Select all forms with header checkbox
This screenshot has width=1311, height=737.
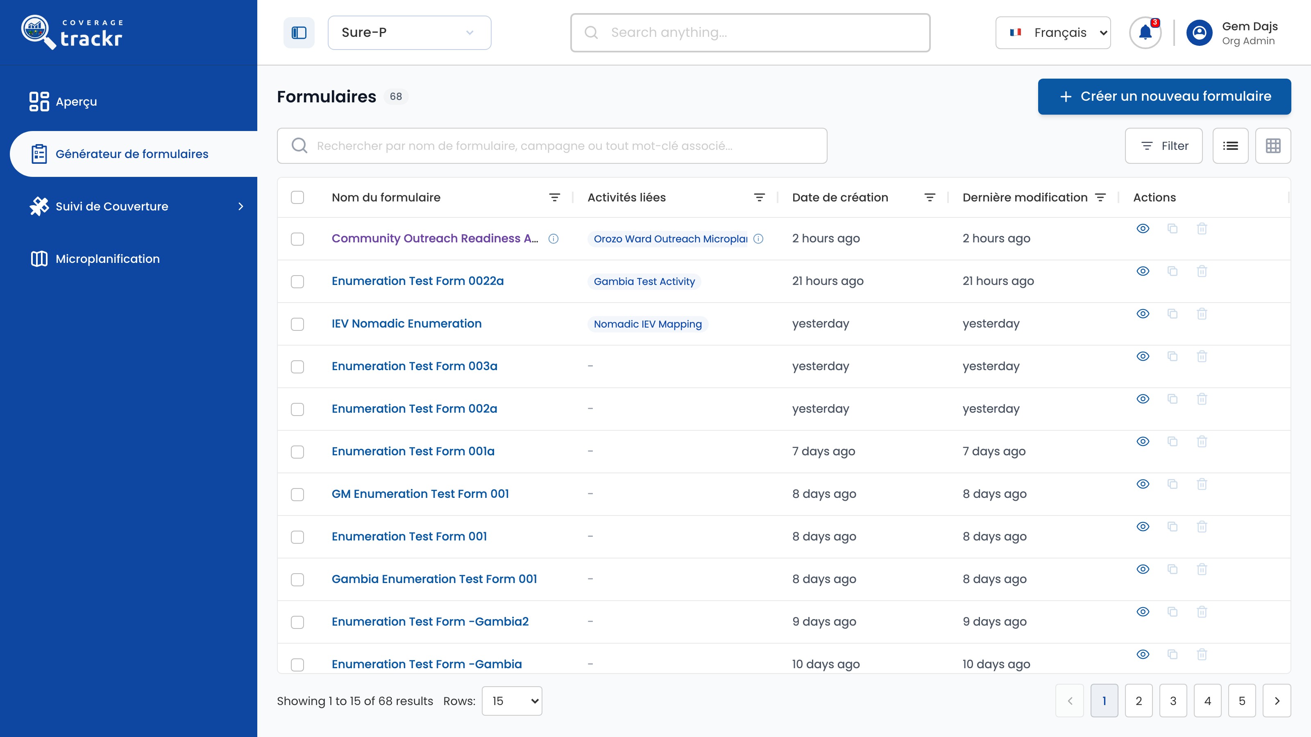click(297, 197)
